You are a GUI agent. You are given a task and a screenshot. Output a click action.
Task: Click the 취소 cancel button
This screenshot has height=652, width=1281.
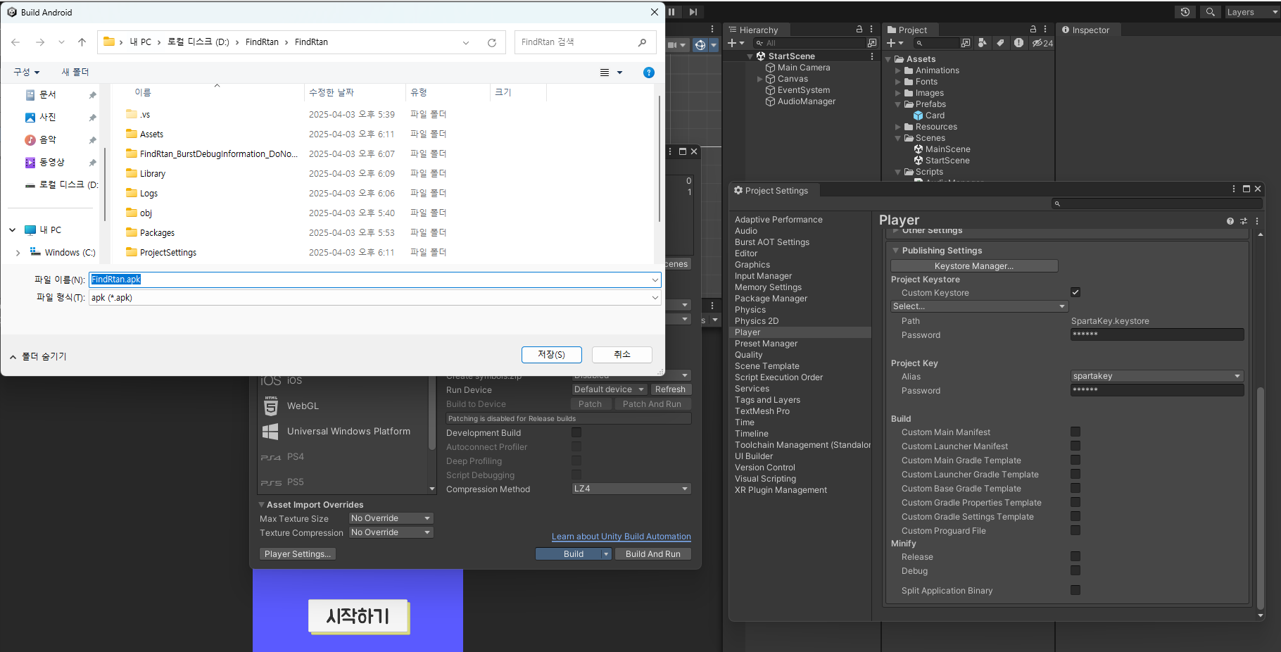(622, 354)
